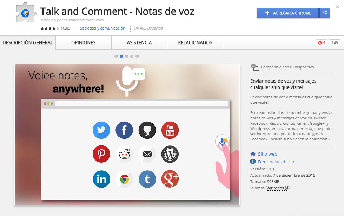Click the Tamaño: 995KiB text
Screen dimensions: 344x216
click(x=265, y=182)
